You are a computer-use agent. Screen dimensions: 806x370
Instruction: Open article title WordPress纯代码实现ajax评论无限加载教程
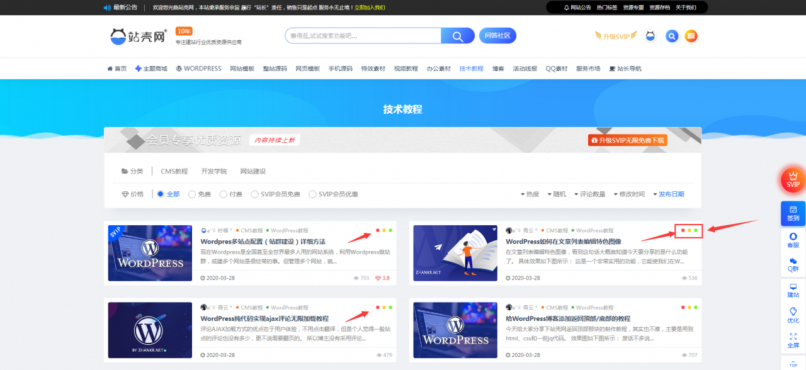(x=264, y=319)
